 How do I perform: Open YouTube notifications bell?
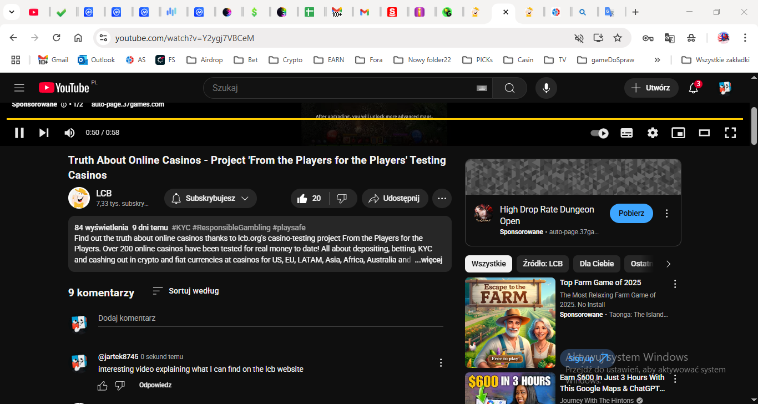(x=694, y=88)
